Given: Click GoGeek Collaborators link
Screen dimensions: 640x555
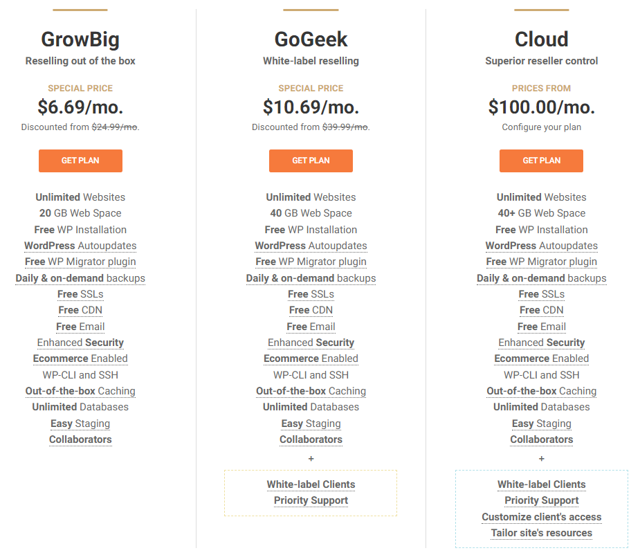Looking at the screenshot, I should click(x=311, y=439).
